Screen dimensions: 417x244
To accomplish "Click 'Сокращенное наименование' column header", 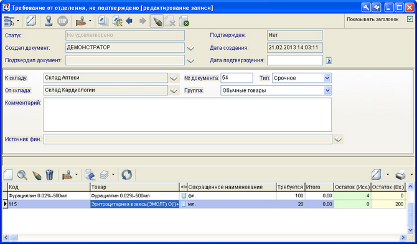I will click(x=232, y=187).
